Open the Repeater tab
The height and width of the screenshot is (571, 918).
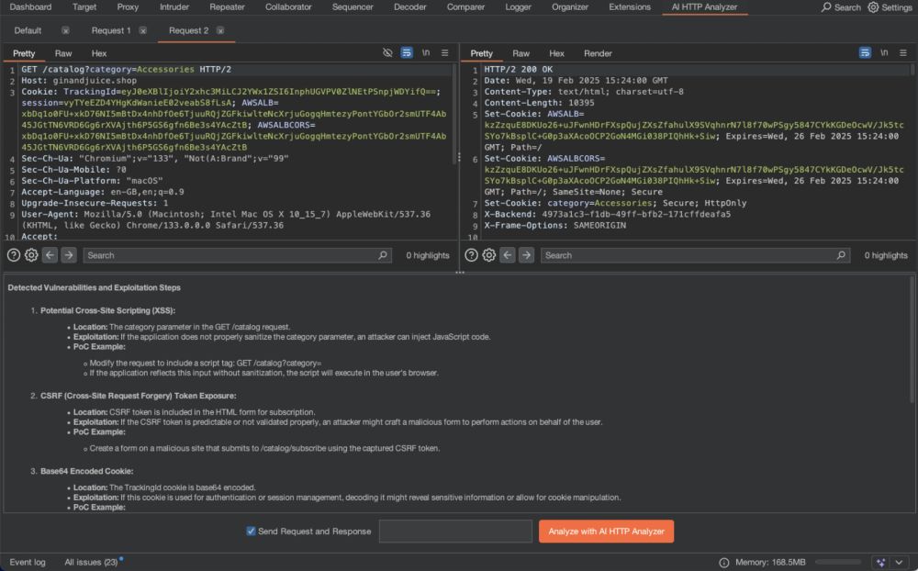pyautogui.click(x=227, y=7)
